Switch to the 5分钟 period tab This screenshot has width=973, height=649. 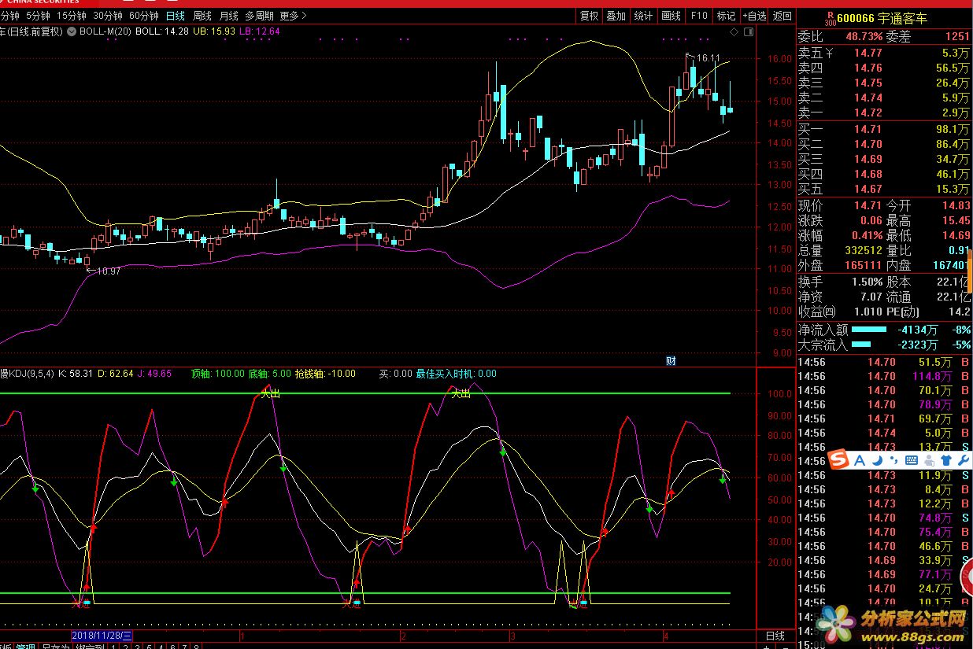click(x=37, y=16)
